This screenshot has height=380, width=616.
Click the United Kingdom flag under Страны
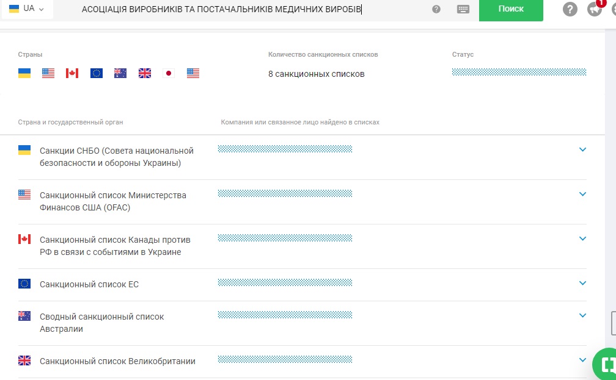tap(145, 73)
